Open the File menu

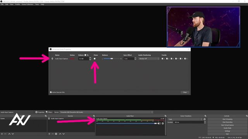click(2, 4)
